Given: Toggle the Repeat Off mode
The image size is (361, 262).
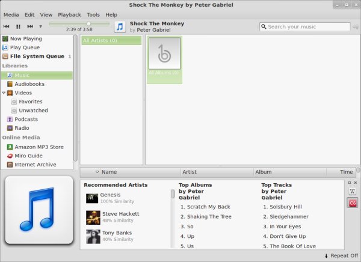Looking at the screenshot, I should point(341,256).
